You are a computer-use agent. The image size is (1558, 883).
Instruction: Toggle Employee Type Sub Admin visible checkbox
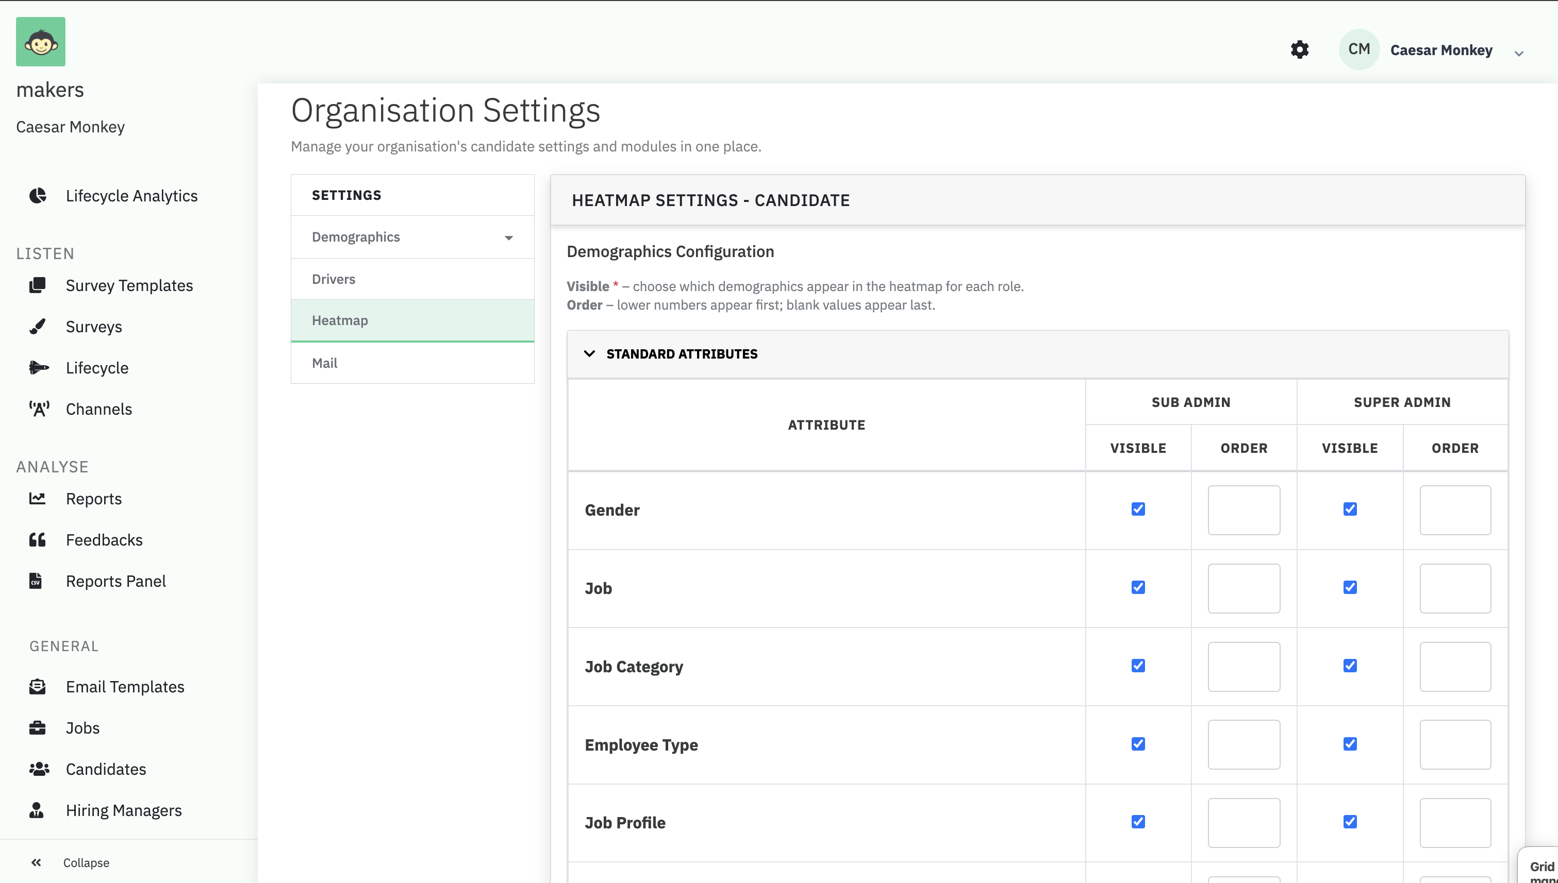[1138, 743]
